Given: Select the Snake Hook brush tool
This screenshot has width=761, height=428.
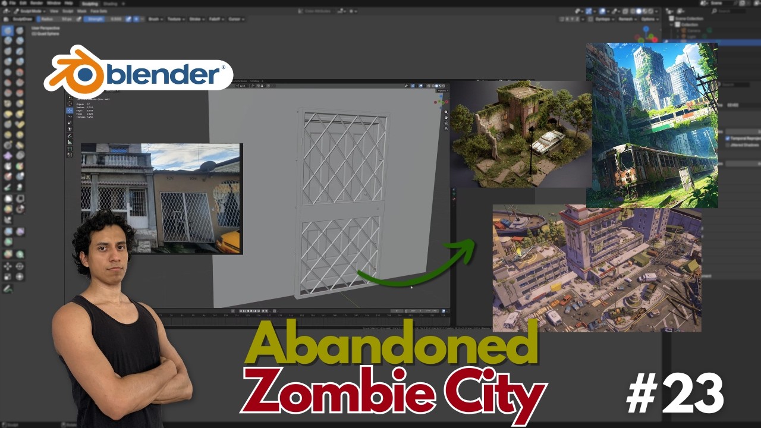Looking at the screenshot, I should click(x=20, y=114).
